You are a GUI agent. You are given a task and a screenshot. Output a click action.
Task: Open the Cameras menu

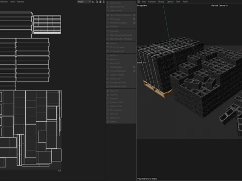coord(152,2)
